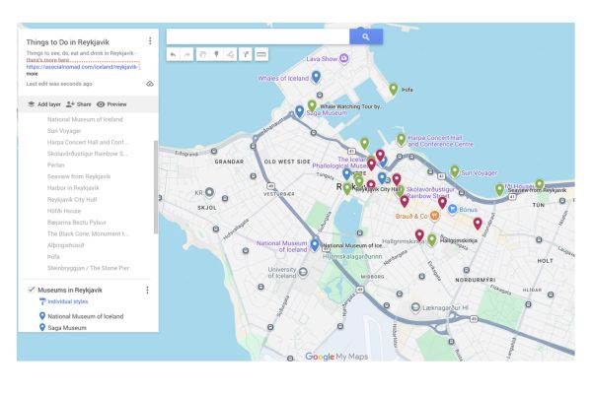Click the KR circular map icon
592x394 pixels.
209,193
